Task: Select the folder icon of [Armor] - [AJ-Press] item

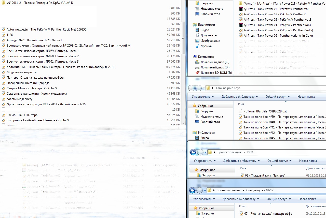Action: pyautogui.click(x=241, y=4)
